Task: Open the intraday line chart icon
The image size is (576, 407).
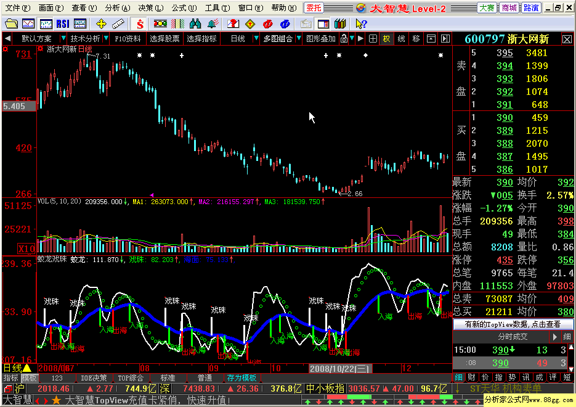Action: click(28, 24)
